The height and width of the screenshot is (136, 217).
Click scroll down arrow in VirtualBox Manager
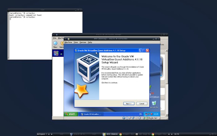[167, 115]
